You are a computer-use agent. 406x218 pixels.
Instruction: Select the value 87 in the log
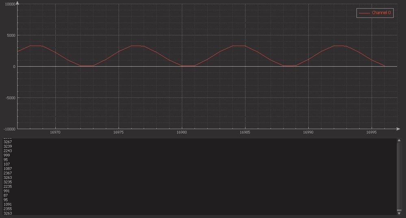point(5,196)
